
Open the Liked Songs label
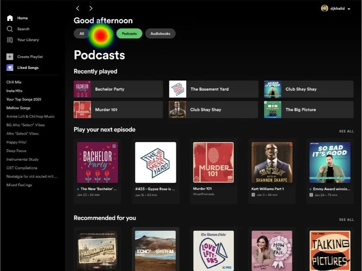28,68
